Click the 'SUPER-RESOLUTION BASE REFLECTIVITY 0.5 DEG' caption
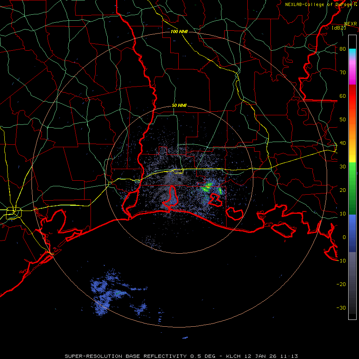The image size is (359, 359). (x=140, y=356)
